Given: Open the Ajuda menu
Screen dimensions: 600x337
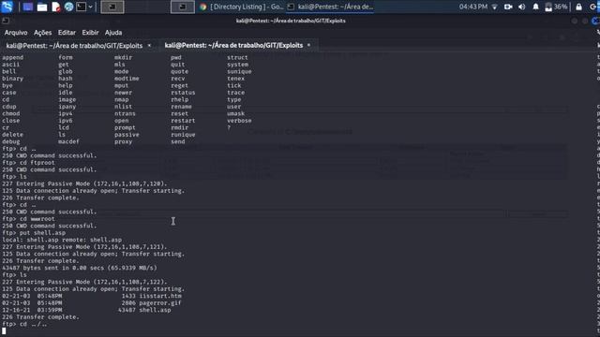Looking at the screenshot, I should pyautogui.click(x=113, y=33).
